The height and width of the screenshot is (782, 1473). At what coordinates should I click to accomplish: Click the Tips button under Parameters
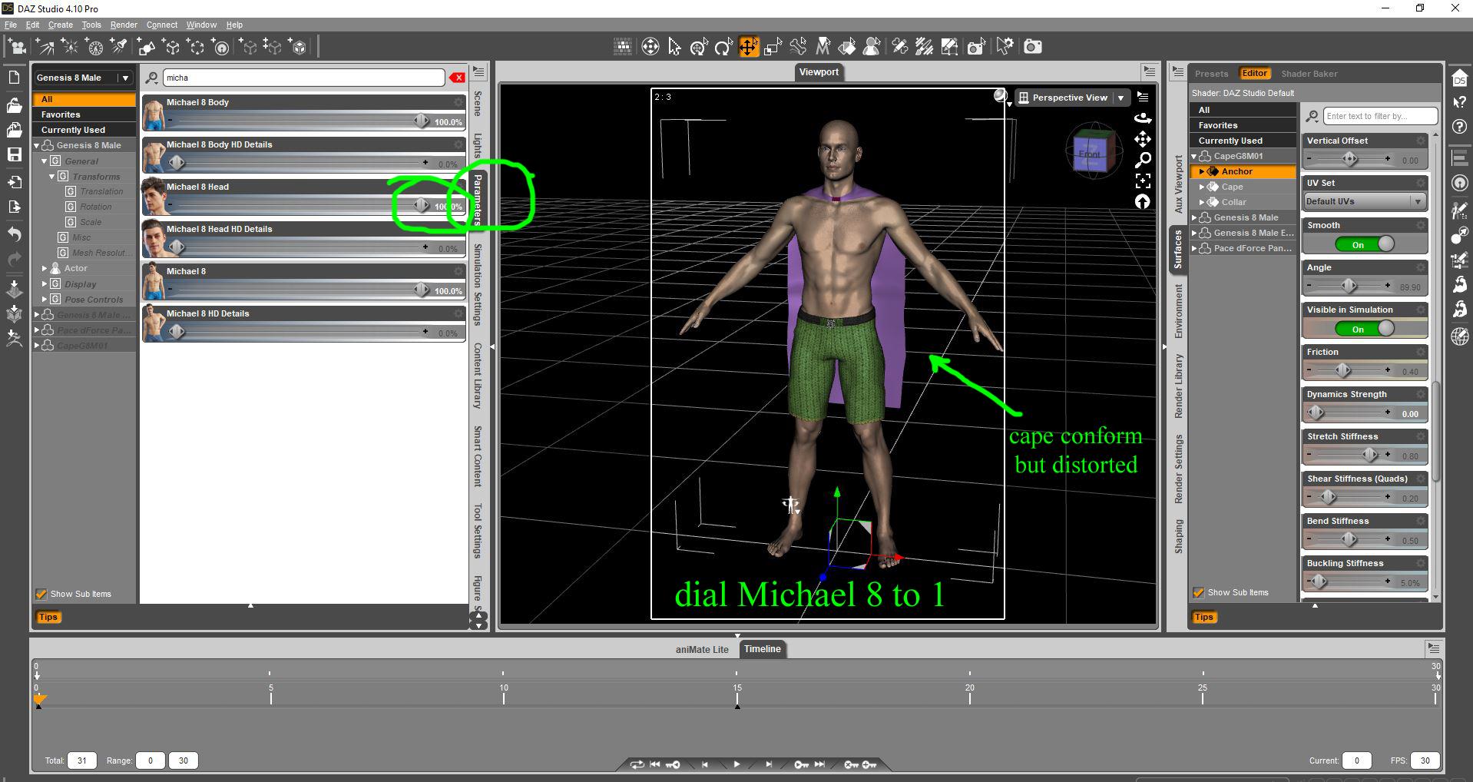point(48,617)
